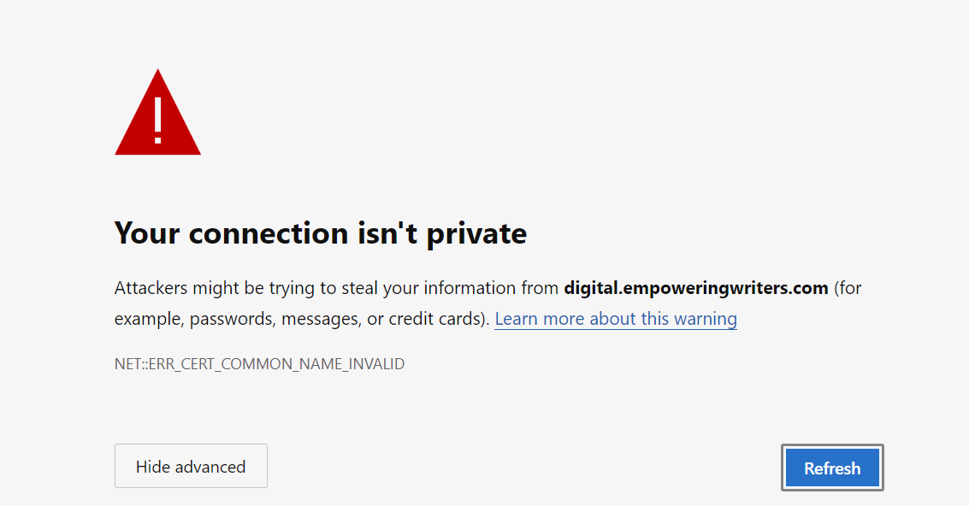Screen dimensions: 969x506
Task: Click the word warning in the blue link
Action: [x=705, y=319]
